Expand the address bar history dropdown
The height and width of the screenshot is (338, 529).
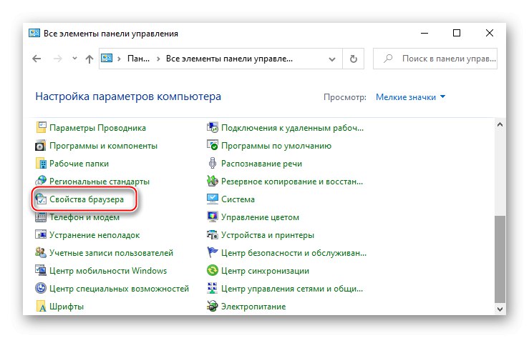point(332,59)
